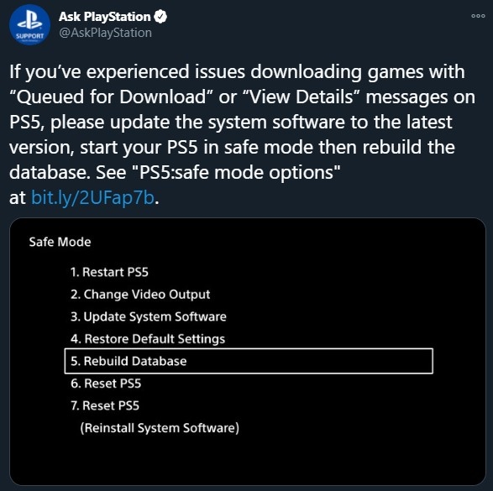
Task: Select 7. Reset PS5 option
Action: (105, 405)
